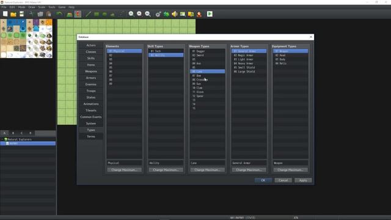Click Change Maximum under Weapon Types
This screenshot has height=220, width=391.
pos(207,170)
